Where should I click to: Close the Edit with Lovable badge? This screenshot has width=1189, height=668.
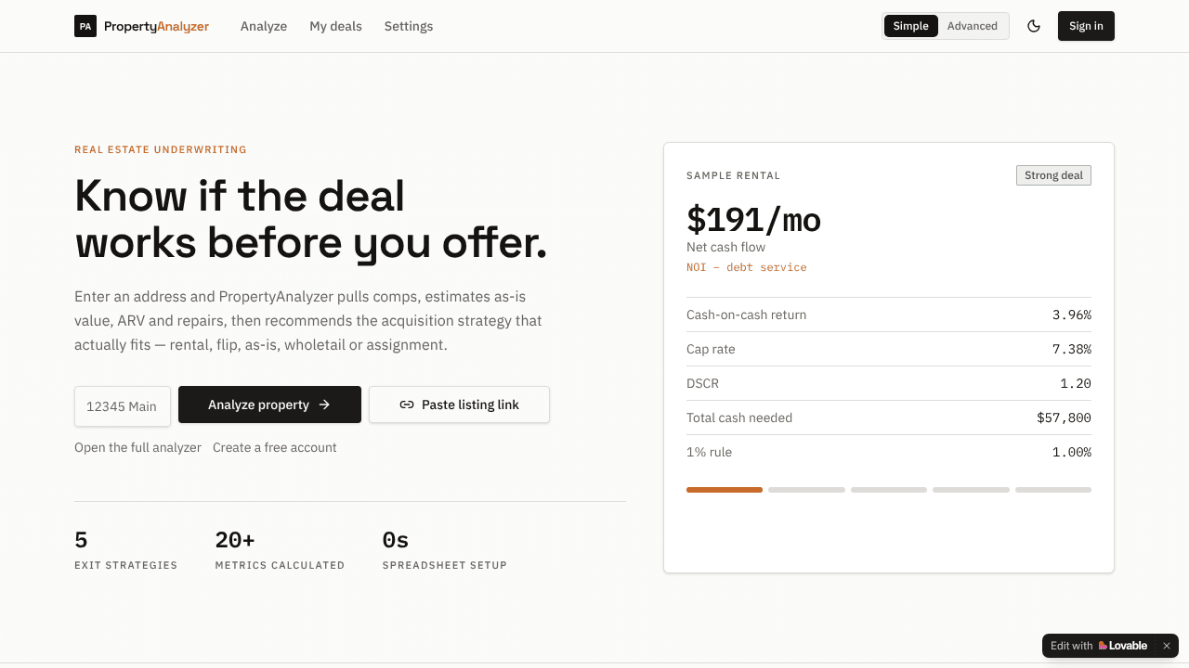1167,646
